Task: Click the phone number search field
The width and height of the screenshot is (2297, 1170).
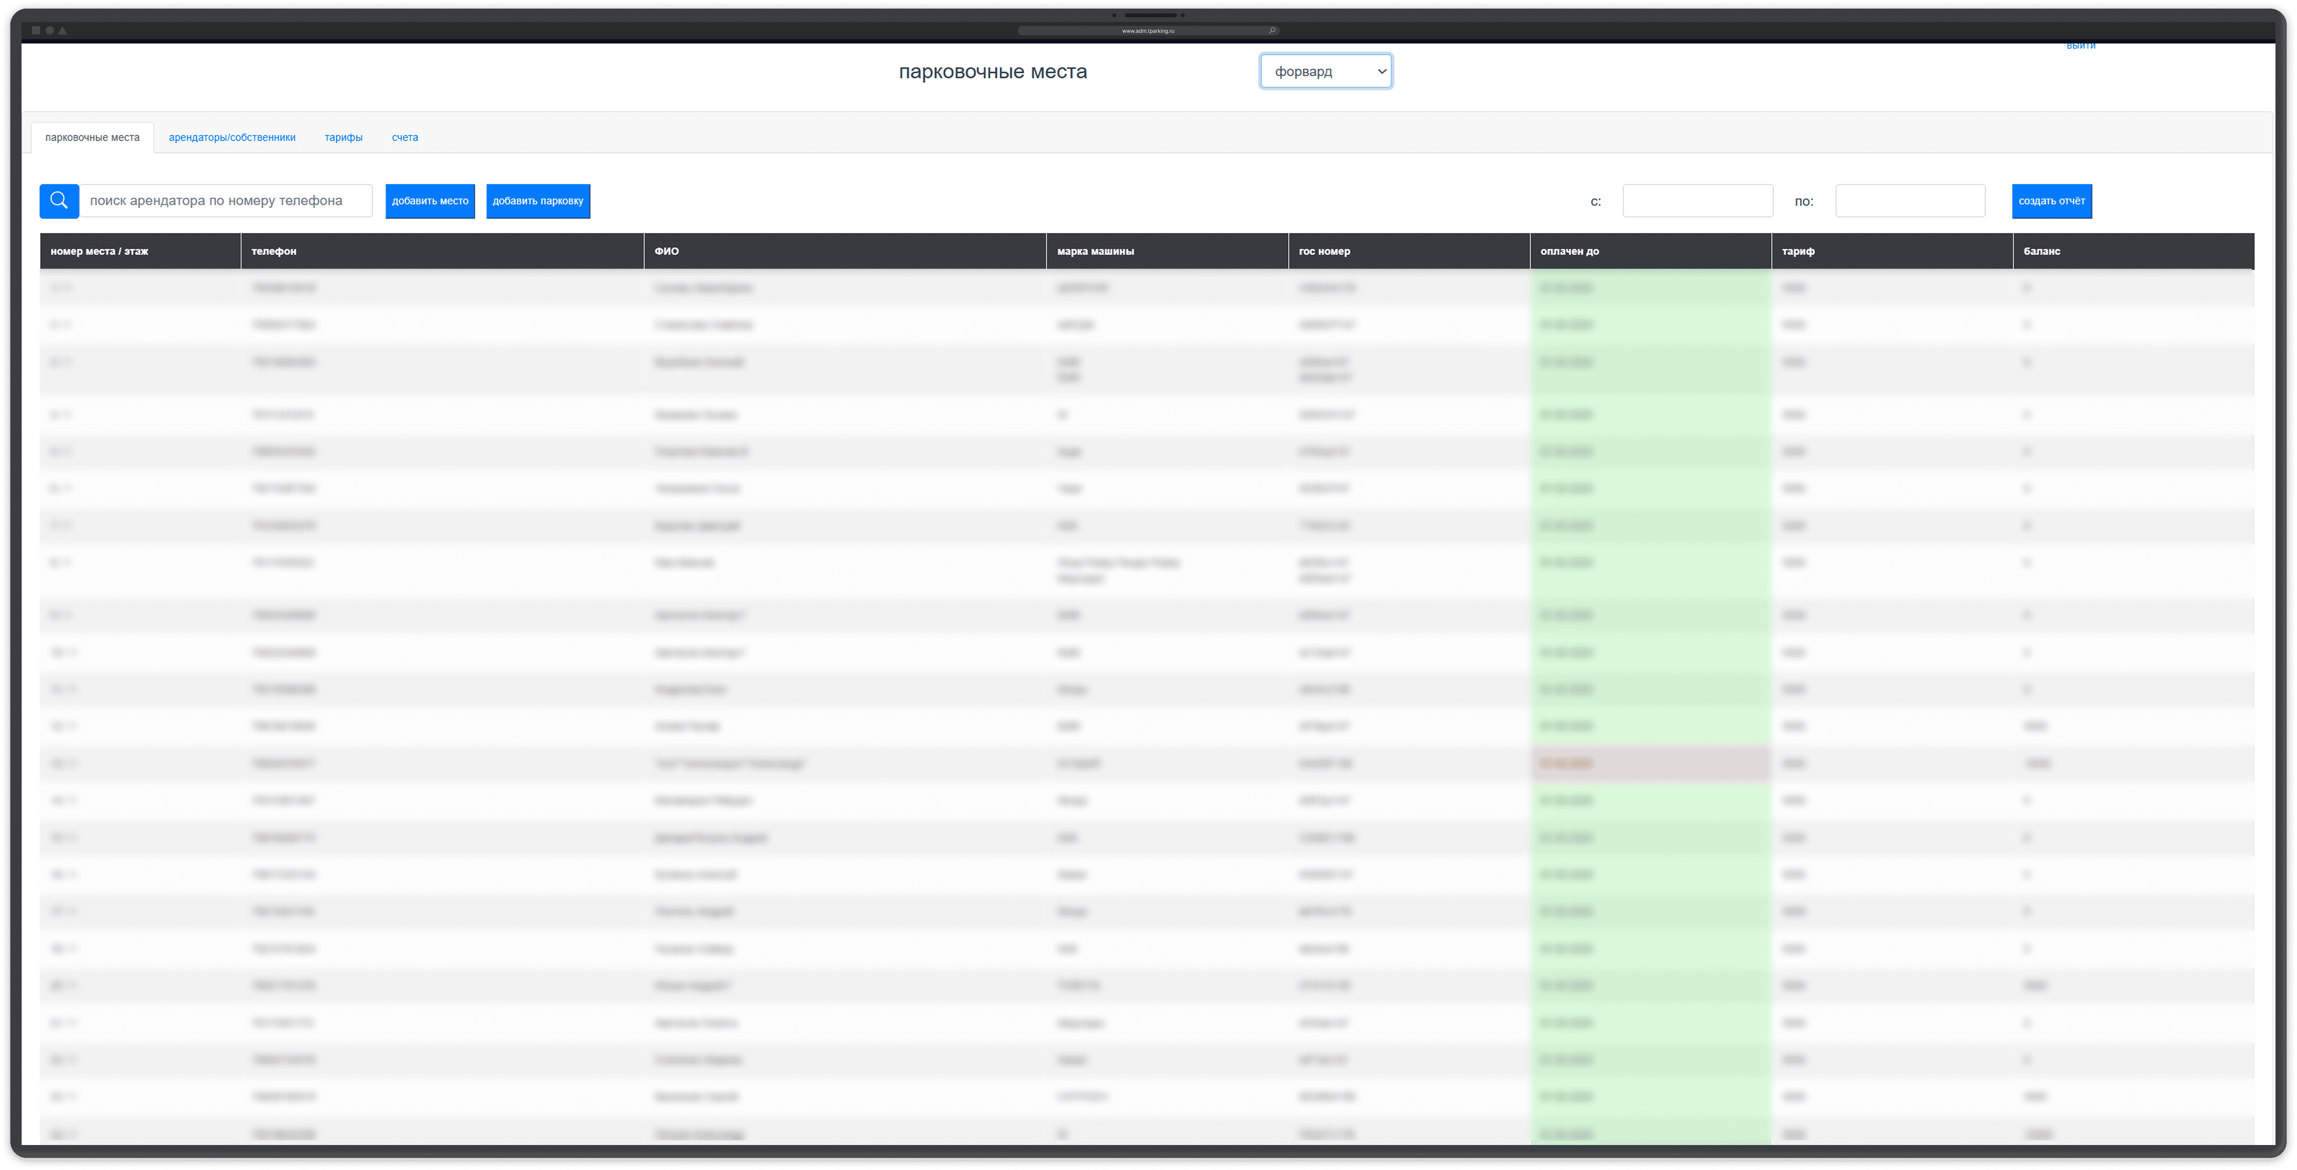Action: tap(226, 201)
